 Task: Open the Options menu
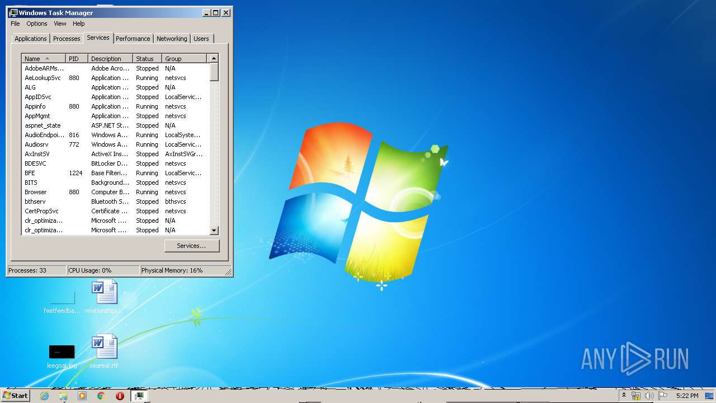[37, 24]
